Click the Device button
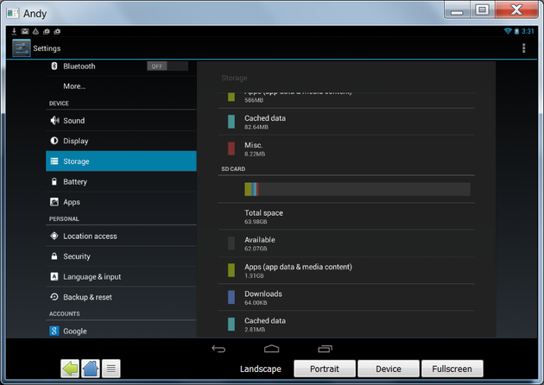The image size is (544, 385). (389, 369)
